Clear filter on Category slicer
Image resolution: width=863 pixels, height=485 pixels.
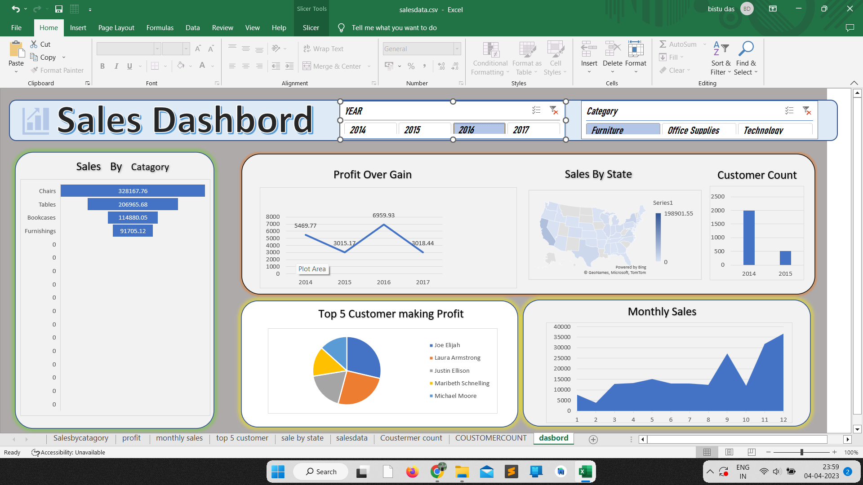point(807,110)
